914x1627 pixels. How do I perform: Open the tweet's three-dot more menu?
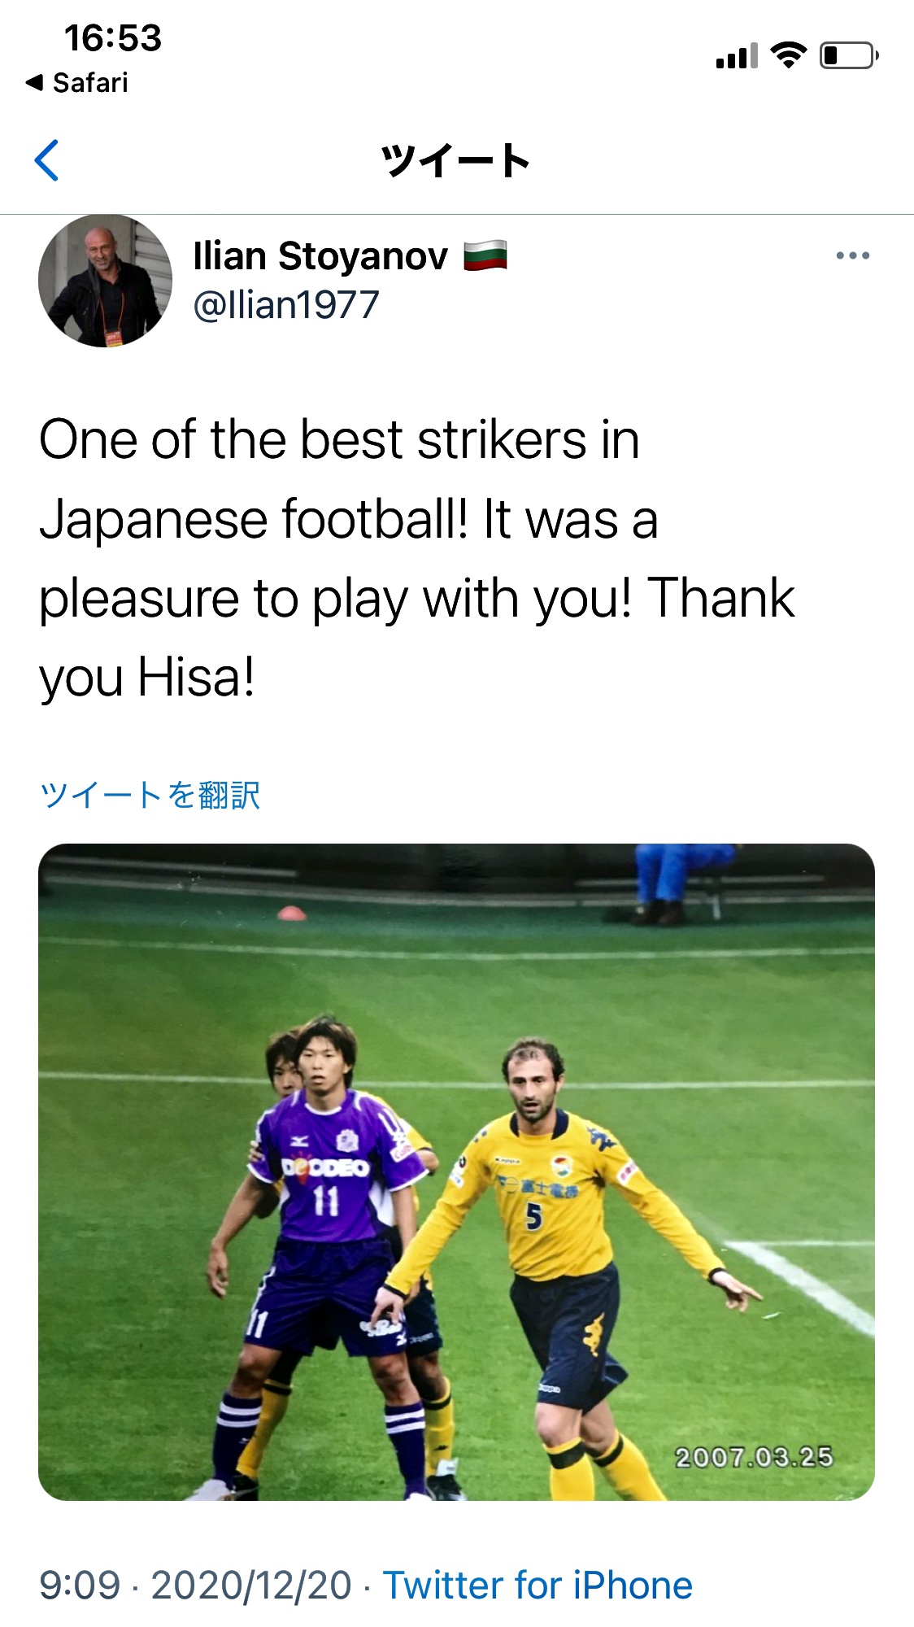pos(852,256)
